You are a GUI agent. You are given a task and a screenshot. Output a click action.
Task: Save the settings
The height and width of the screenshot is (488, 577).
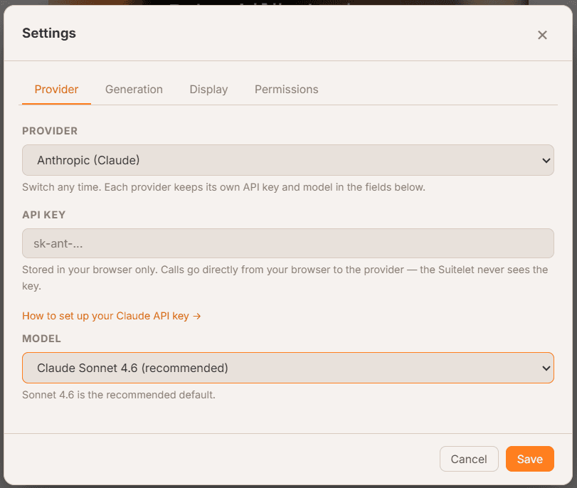[x=529, y=459]
